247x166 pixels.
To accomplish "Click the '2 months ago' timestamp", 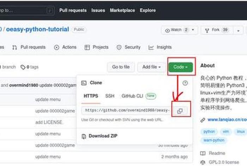I will click(x=174, y=157).
